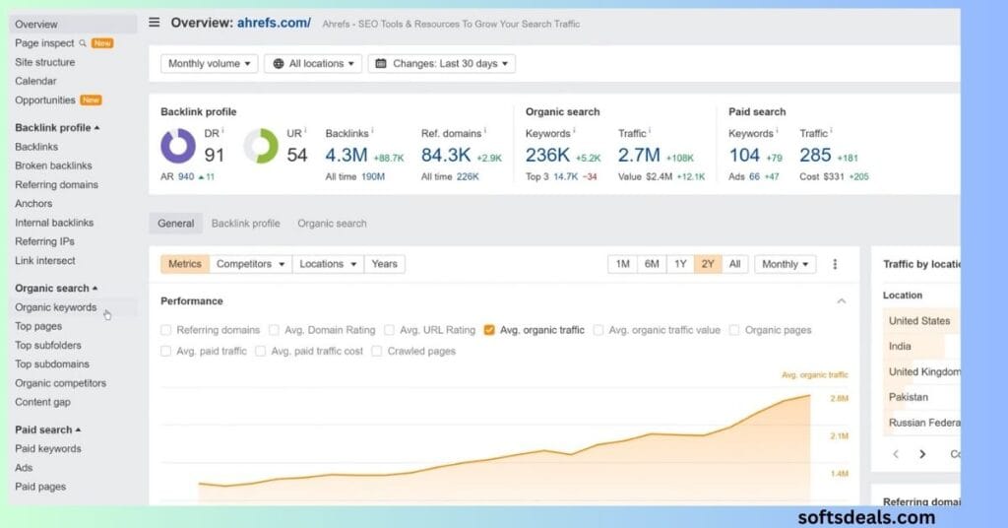Set chart range to 6M
Viewport: 1008px width, 528px height.
[652, 264]
